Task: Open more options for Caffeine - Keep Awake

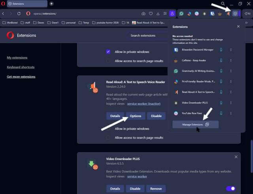Action: [231, 60]
